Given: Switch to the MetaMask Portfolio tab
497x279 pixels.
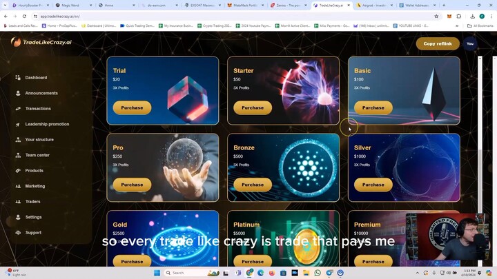Looking at the screenshot, I should tap(245, 6).
